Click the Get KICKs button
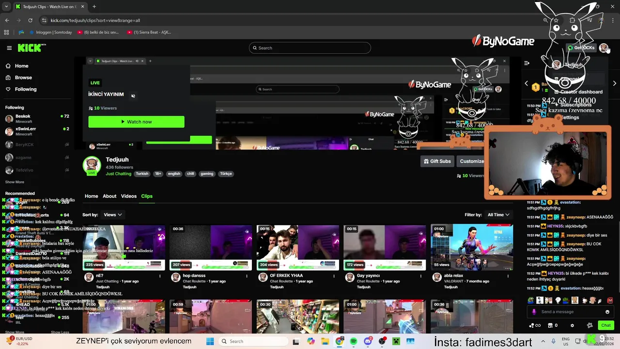 tap(581, 48)
